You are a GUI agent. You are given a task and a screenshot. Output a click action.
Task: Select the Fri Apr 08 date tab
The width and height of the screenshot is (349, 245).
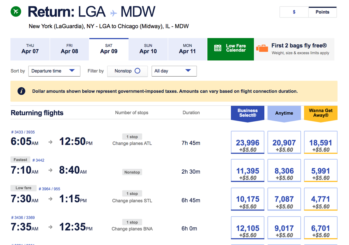pos(69,49)
